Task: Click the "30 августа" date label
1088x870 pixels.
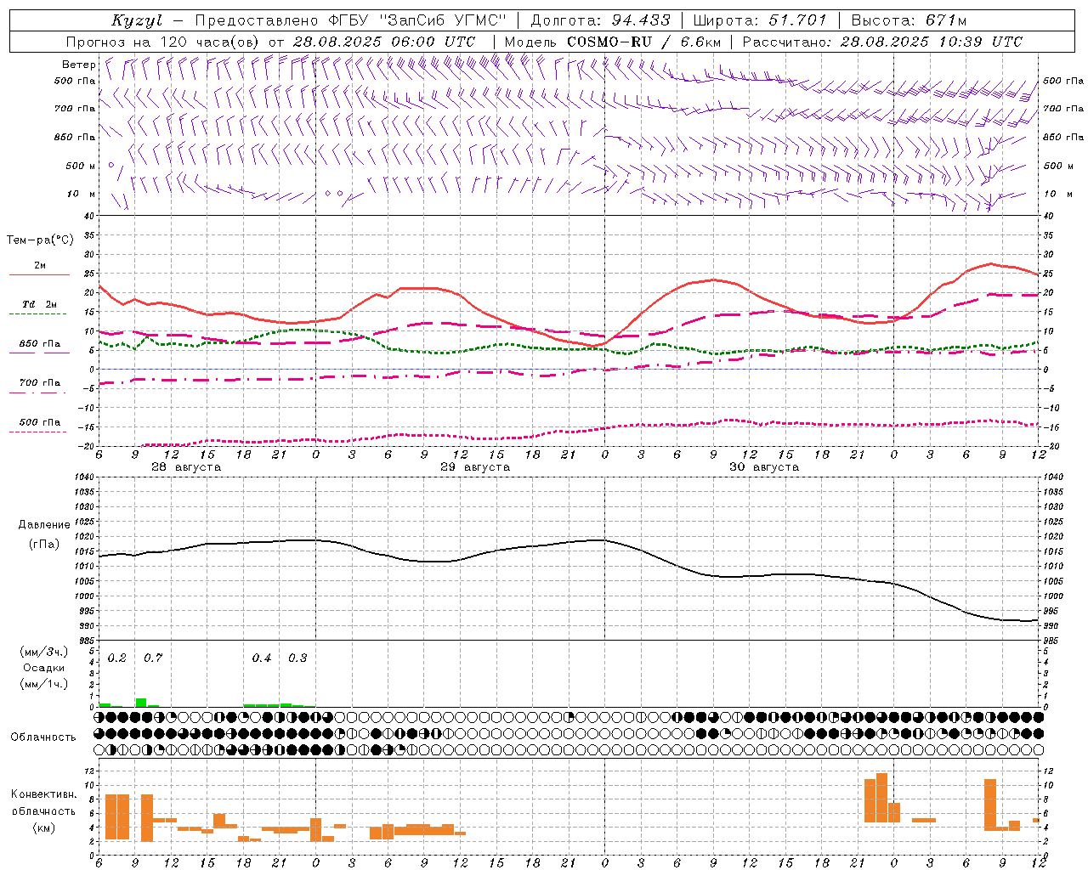Action: (764, 467)
